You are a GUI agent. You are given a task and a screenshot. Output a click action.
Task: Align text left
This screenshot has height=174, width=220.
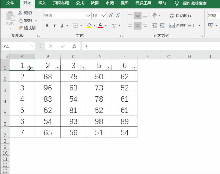coord(130,26)
